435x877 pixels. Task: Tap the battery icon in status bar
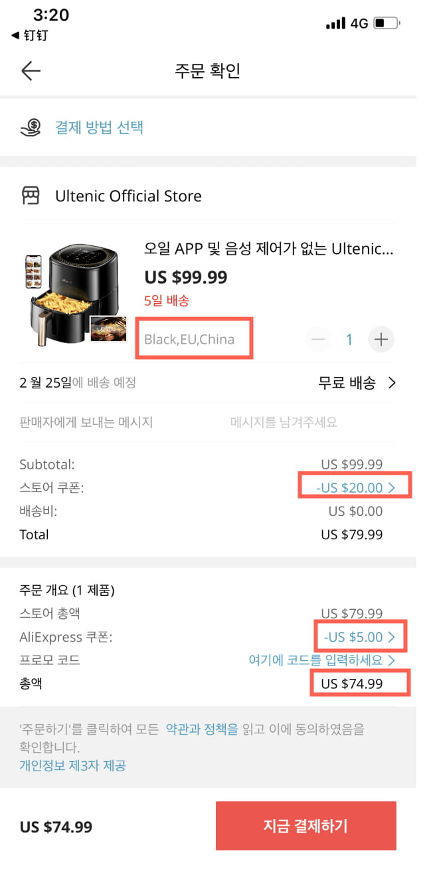click(x=387, y=23)
